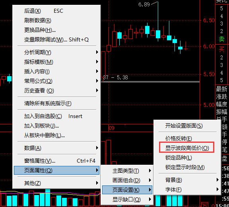Screen dimensions: 229x207
Task: Choose 刷新数据(R) to refresh data
Action: click(x=57, y=20)
